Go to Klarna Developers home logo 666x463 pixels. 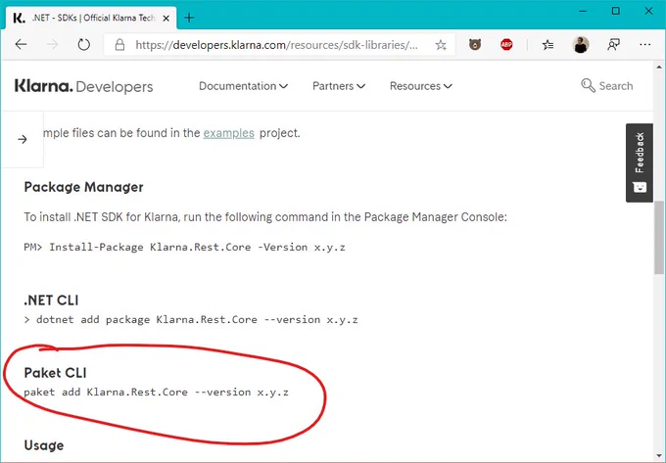click(83, 86)
